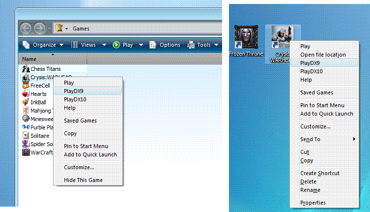370x212 pixels.
Task: Click the Options toolbar icon
Action: click(153, 45)
